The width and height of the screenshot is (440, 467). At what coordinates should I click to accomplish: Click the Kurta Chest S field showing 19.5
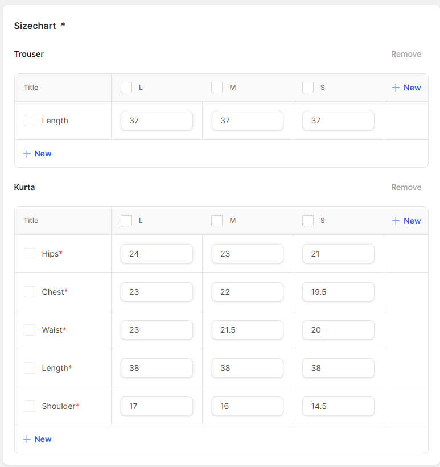point(338,292)
